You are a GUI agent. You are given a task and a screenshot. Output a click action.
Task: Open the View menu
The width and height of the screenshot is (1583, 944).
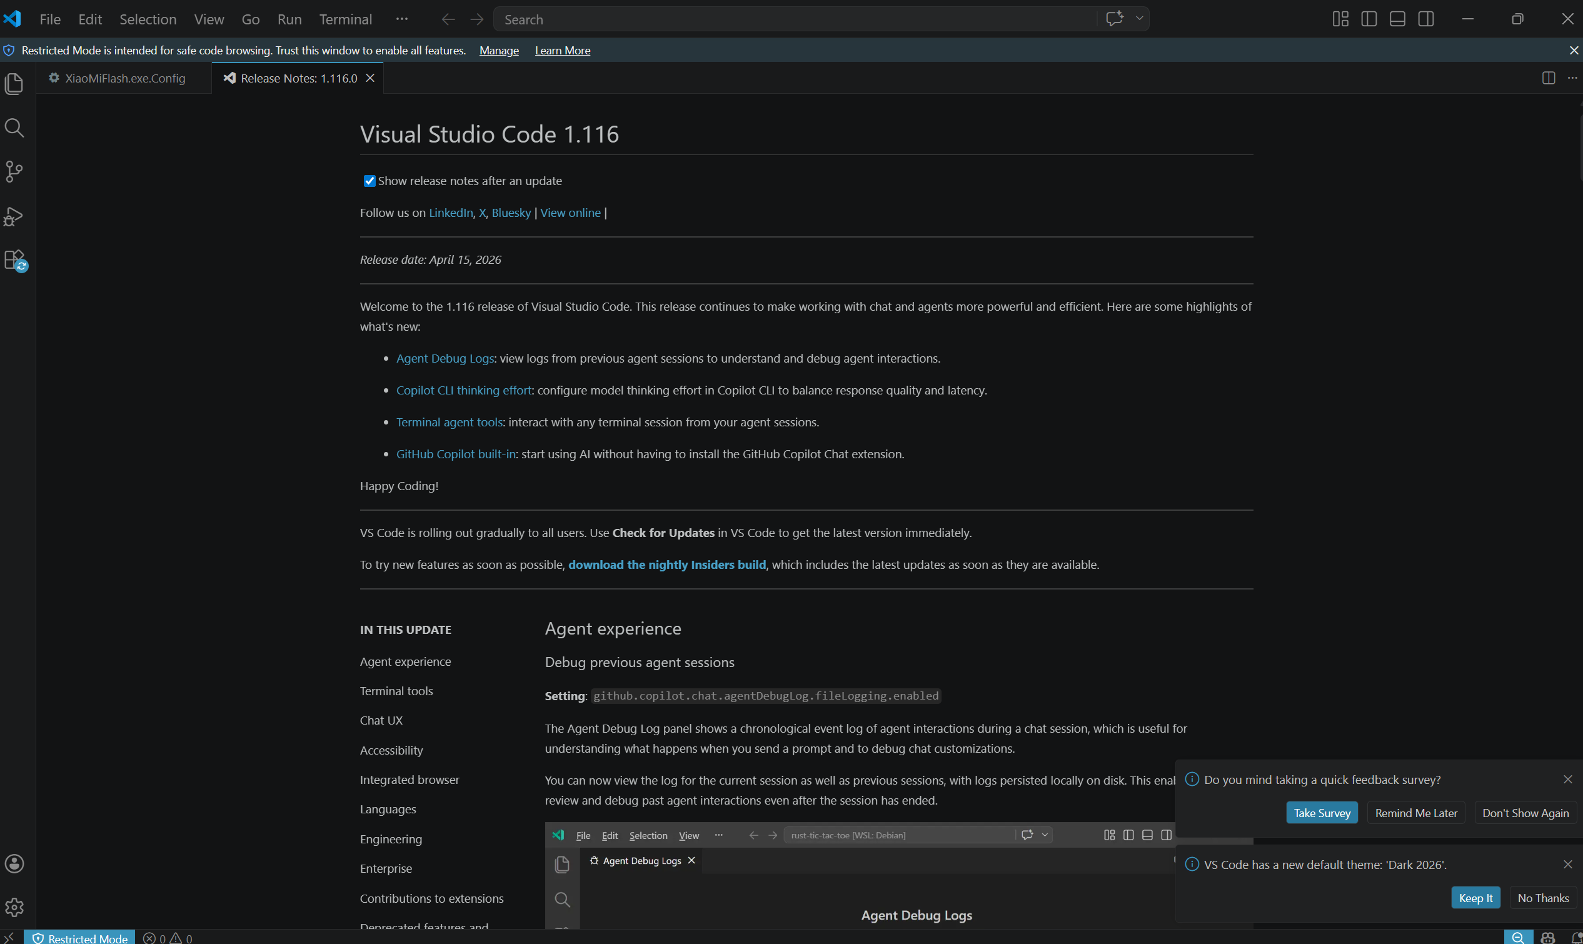tap(209, 20)
